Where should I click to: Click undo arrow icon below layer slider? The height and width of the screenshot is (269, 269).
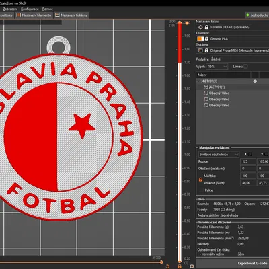(x=167, y=266)
